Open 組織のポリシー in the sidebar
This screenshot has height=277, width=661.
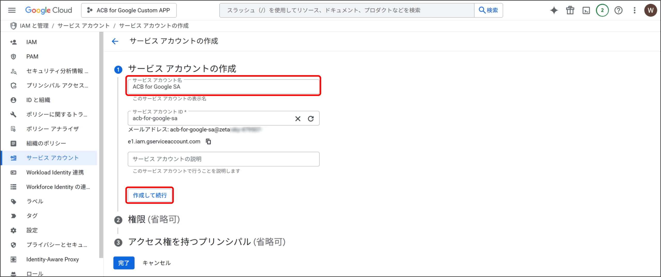(46, 143)
